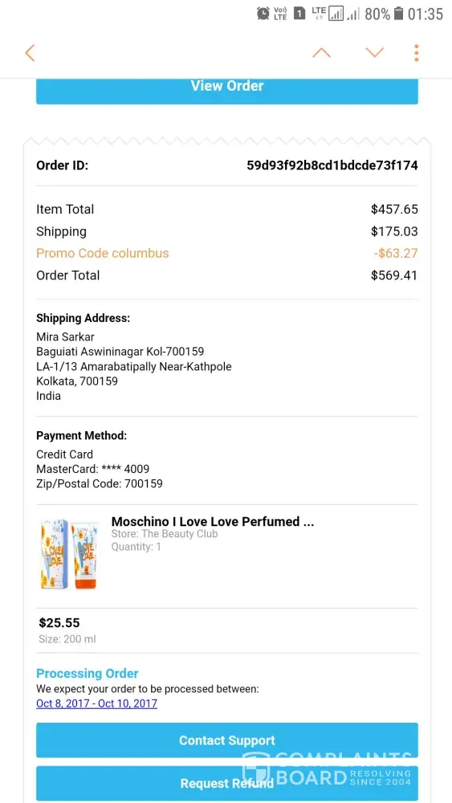452x803 pixels.
Task: Open the Oct 8, 2017 - Oct 10, 2017 link
Action: tap(97, 703)
